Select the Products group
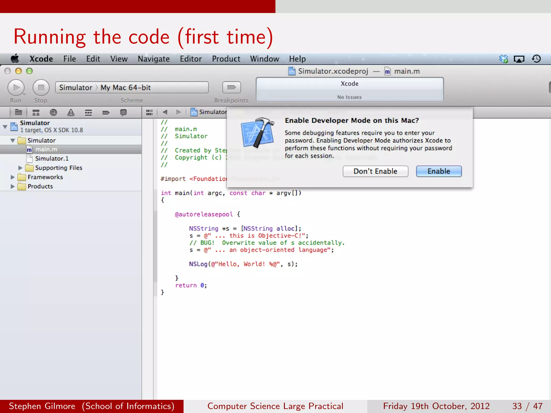Viewport: 551px width, 413px height. pos(71,186)
